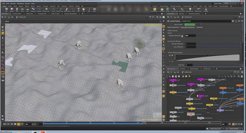The image size is (246, 133).
Task: Open the Geometry Spreadsheet pane tab
Action: tap(71, 14)
